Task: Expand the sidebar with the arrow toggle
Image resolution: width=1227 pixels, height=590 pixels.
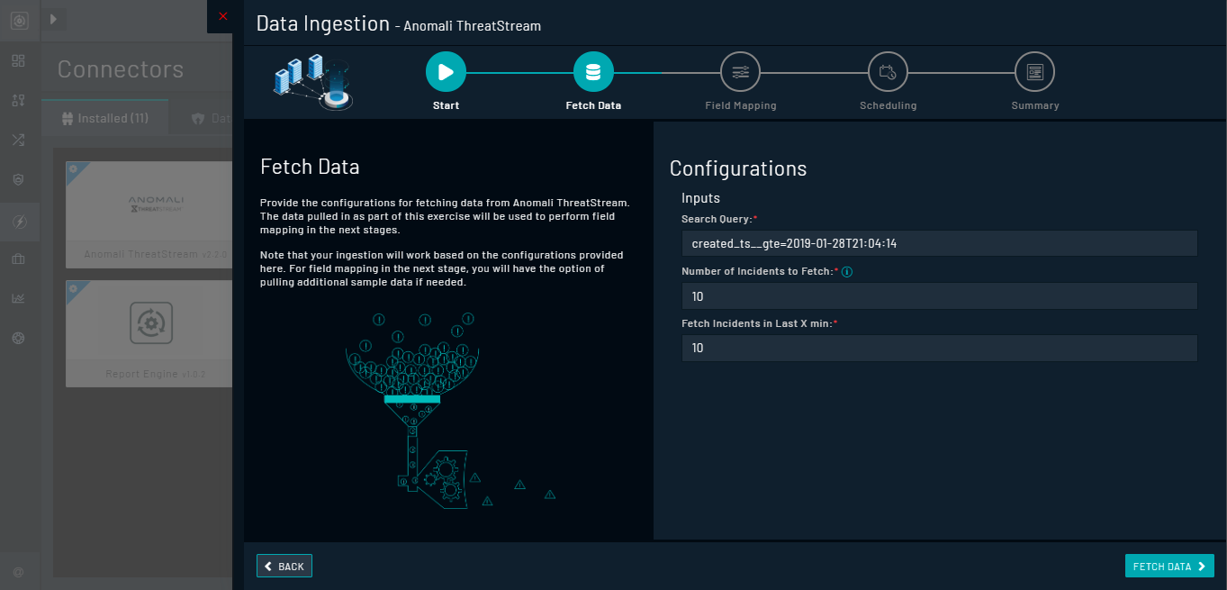Action: click(54, 18)
